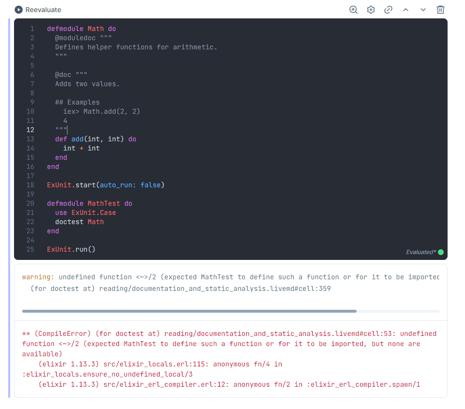Click the horizontal scrollbar under the warning output
465x409 pixels.
click(x=189, y=311)
